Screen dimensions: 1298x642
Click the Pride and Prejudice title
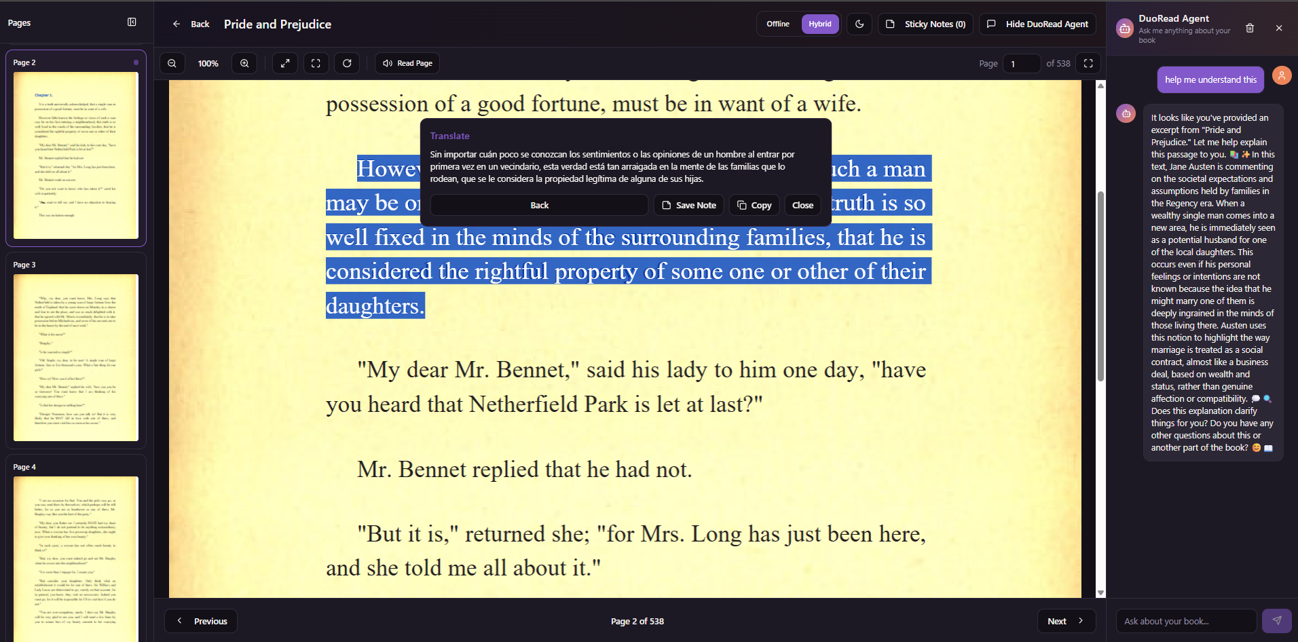(x=278, y=24)
